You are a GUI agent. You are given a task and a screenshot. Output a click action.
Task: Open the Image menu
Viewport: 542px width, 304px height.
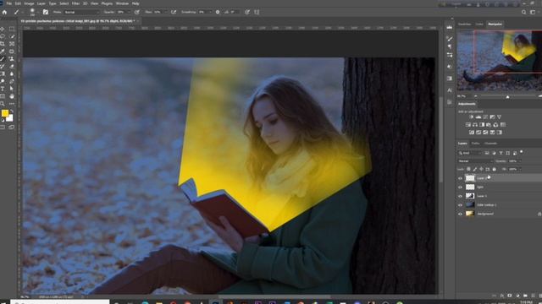pyautogui.click(x=29, y=3)
